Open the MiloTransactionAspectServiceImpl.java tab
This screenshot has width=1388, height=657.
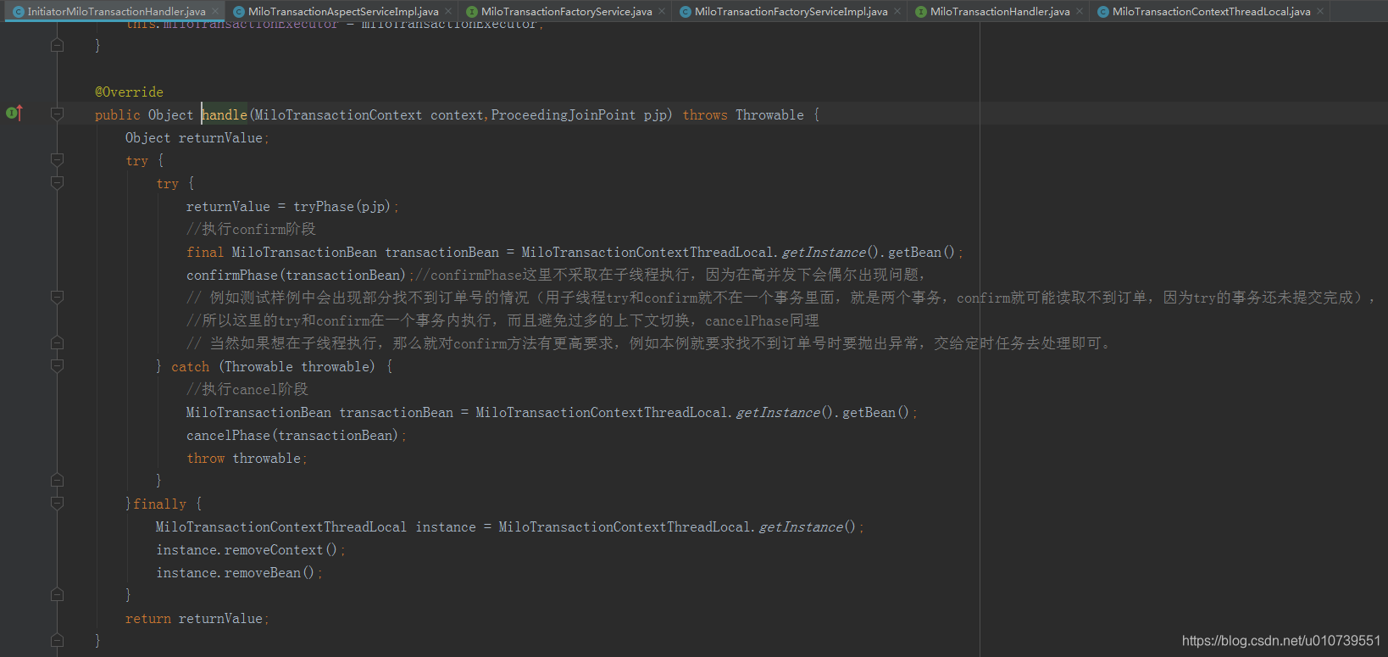[343, 12]
